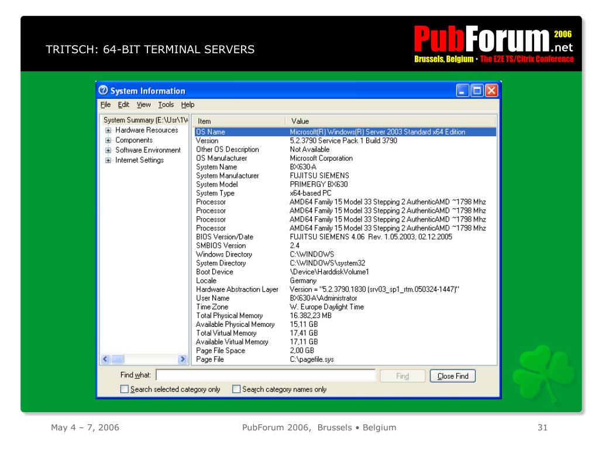Select the Page File Space row
The height and width of the screenshot is (449, 599).
(345, 351)
